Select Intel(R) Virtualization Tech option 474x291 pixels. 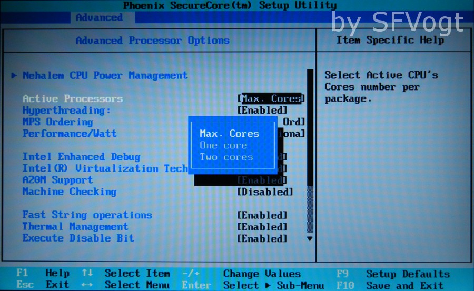click(x=105, y=168)
